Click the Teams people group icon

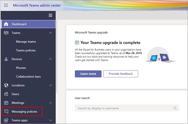(6, 33)
